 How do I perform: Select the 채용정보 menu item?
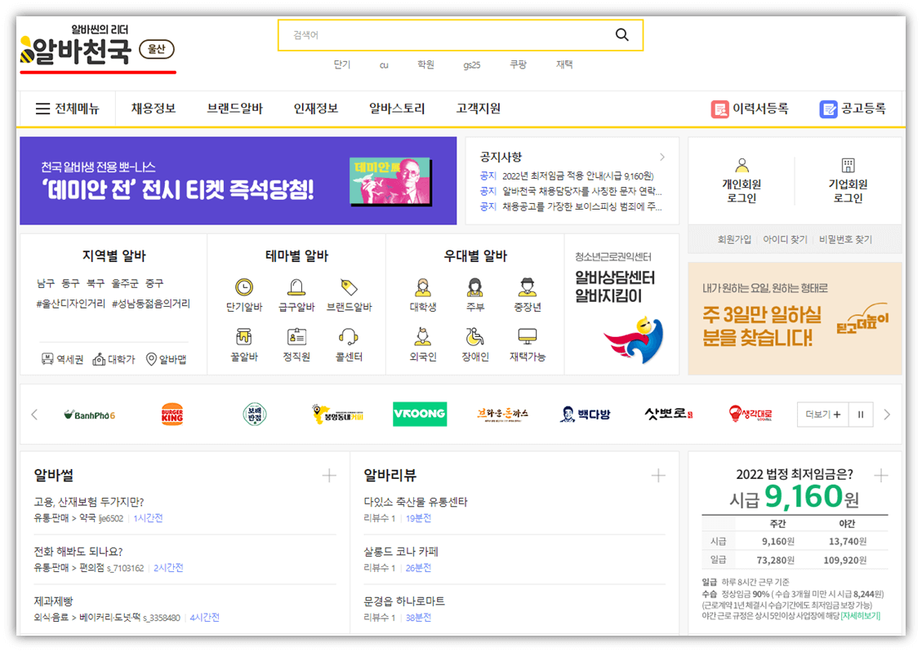tap(153, 108)
